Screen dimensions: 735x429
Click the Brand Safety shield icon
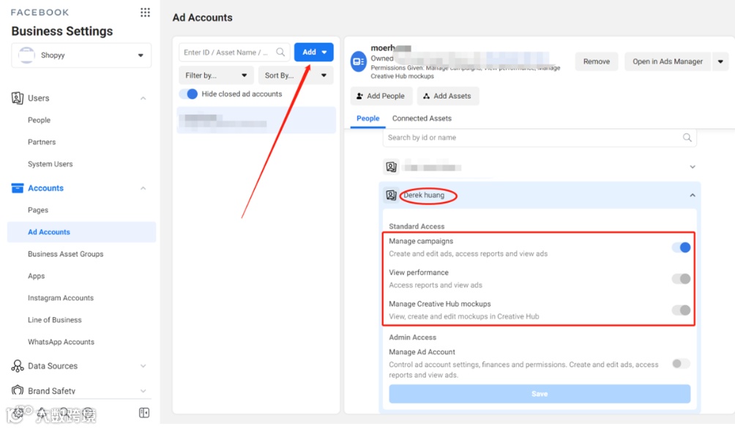[x=18, y=390]
